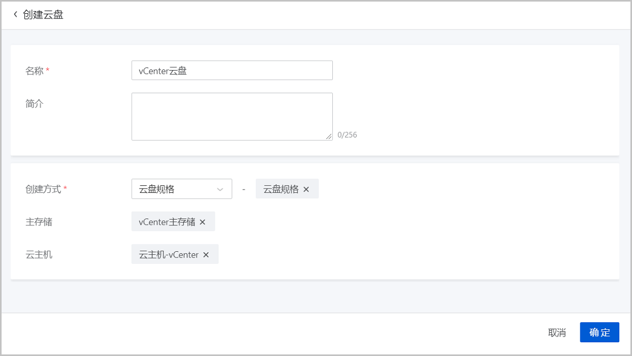The image size is (632, 356).
Task: Click the back arrow beside 创建云盘
Action: [15, 14]
